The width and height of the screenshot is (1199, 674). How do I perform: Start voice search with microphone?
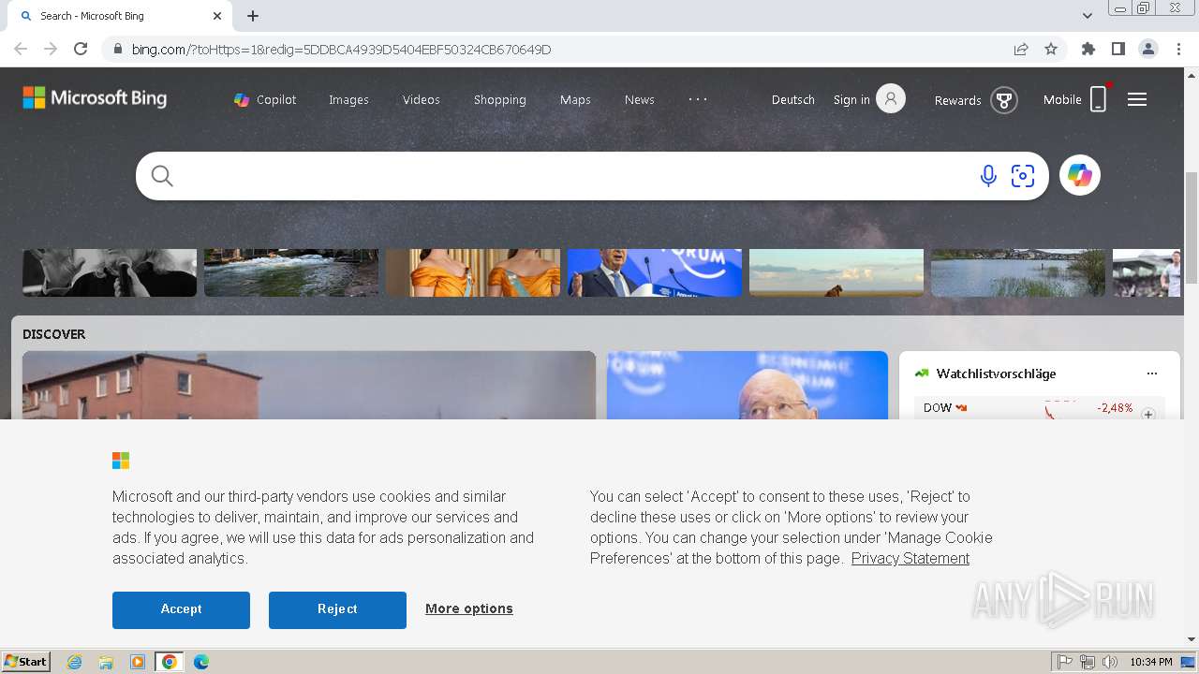pyautogui.click(x=987, y=176)
